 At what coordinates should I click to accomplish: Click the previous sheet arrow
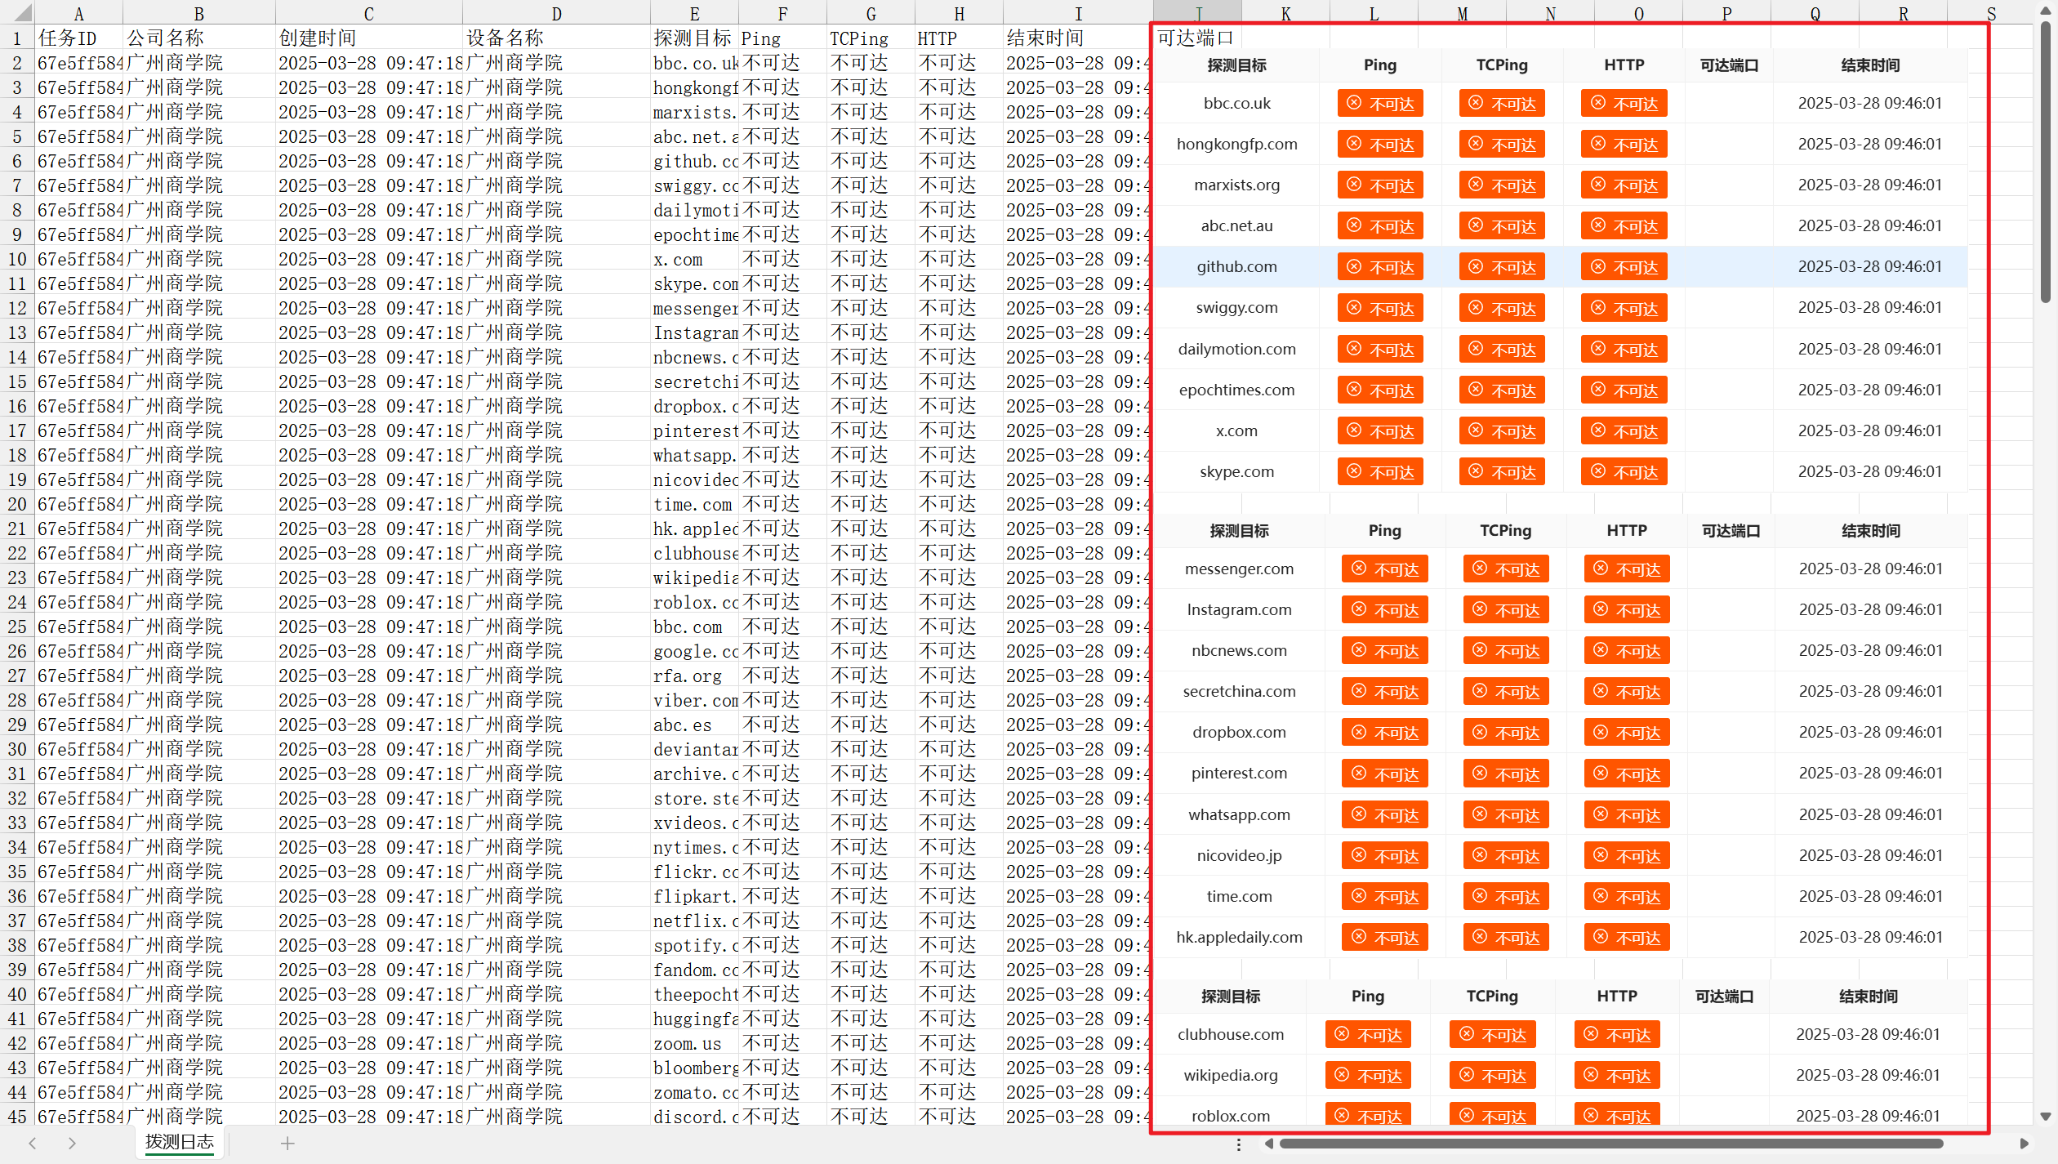(33, 1144)
